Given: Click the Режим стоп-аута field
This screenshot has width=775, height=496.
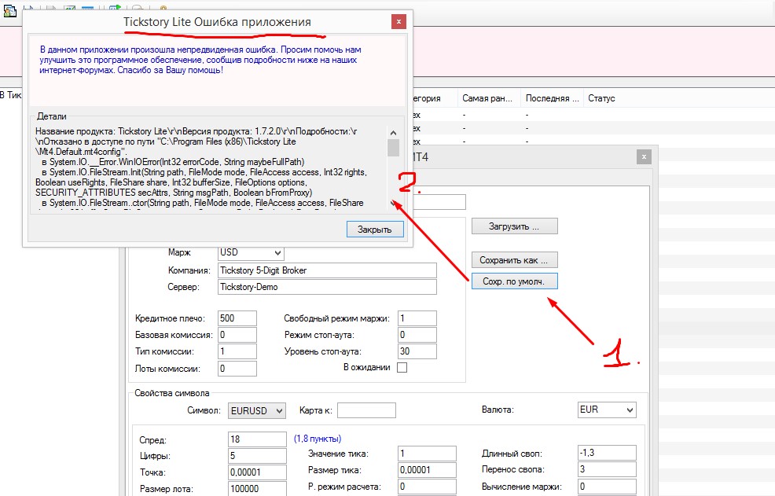Looking at the screenshot, I should (417, 336).
